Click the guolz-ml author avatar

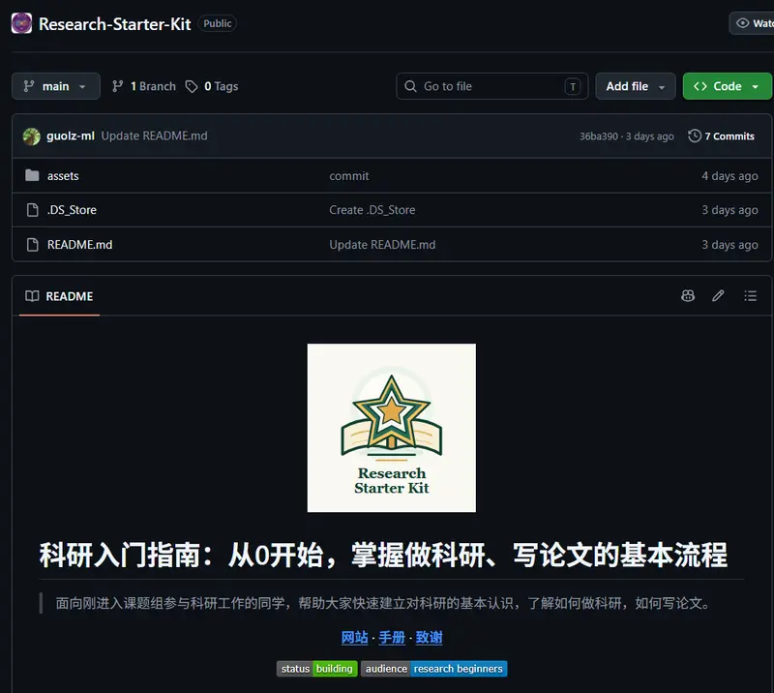tap(32, 136)
